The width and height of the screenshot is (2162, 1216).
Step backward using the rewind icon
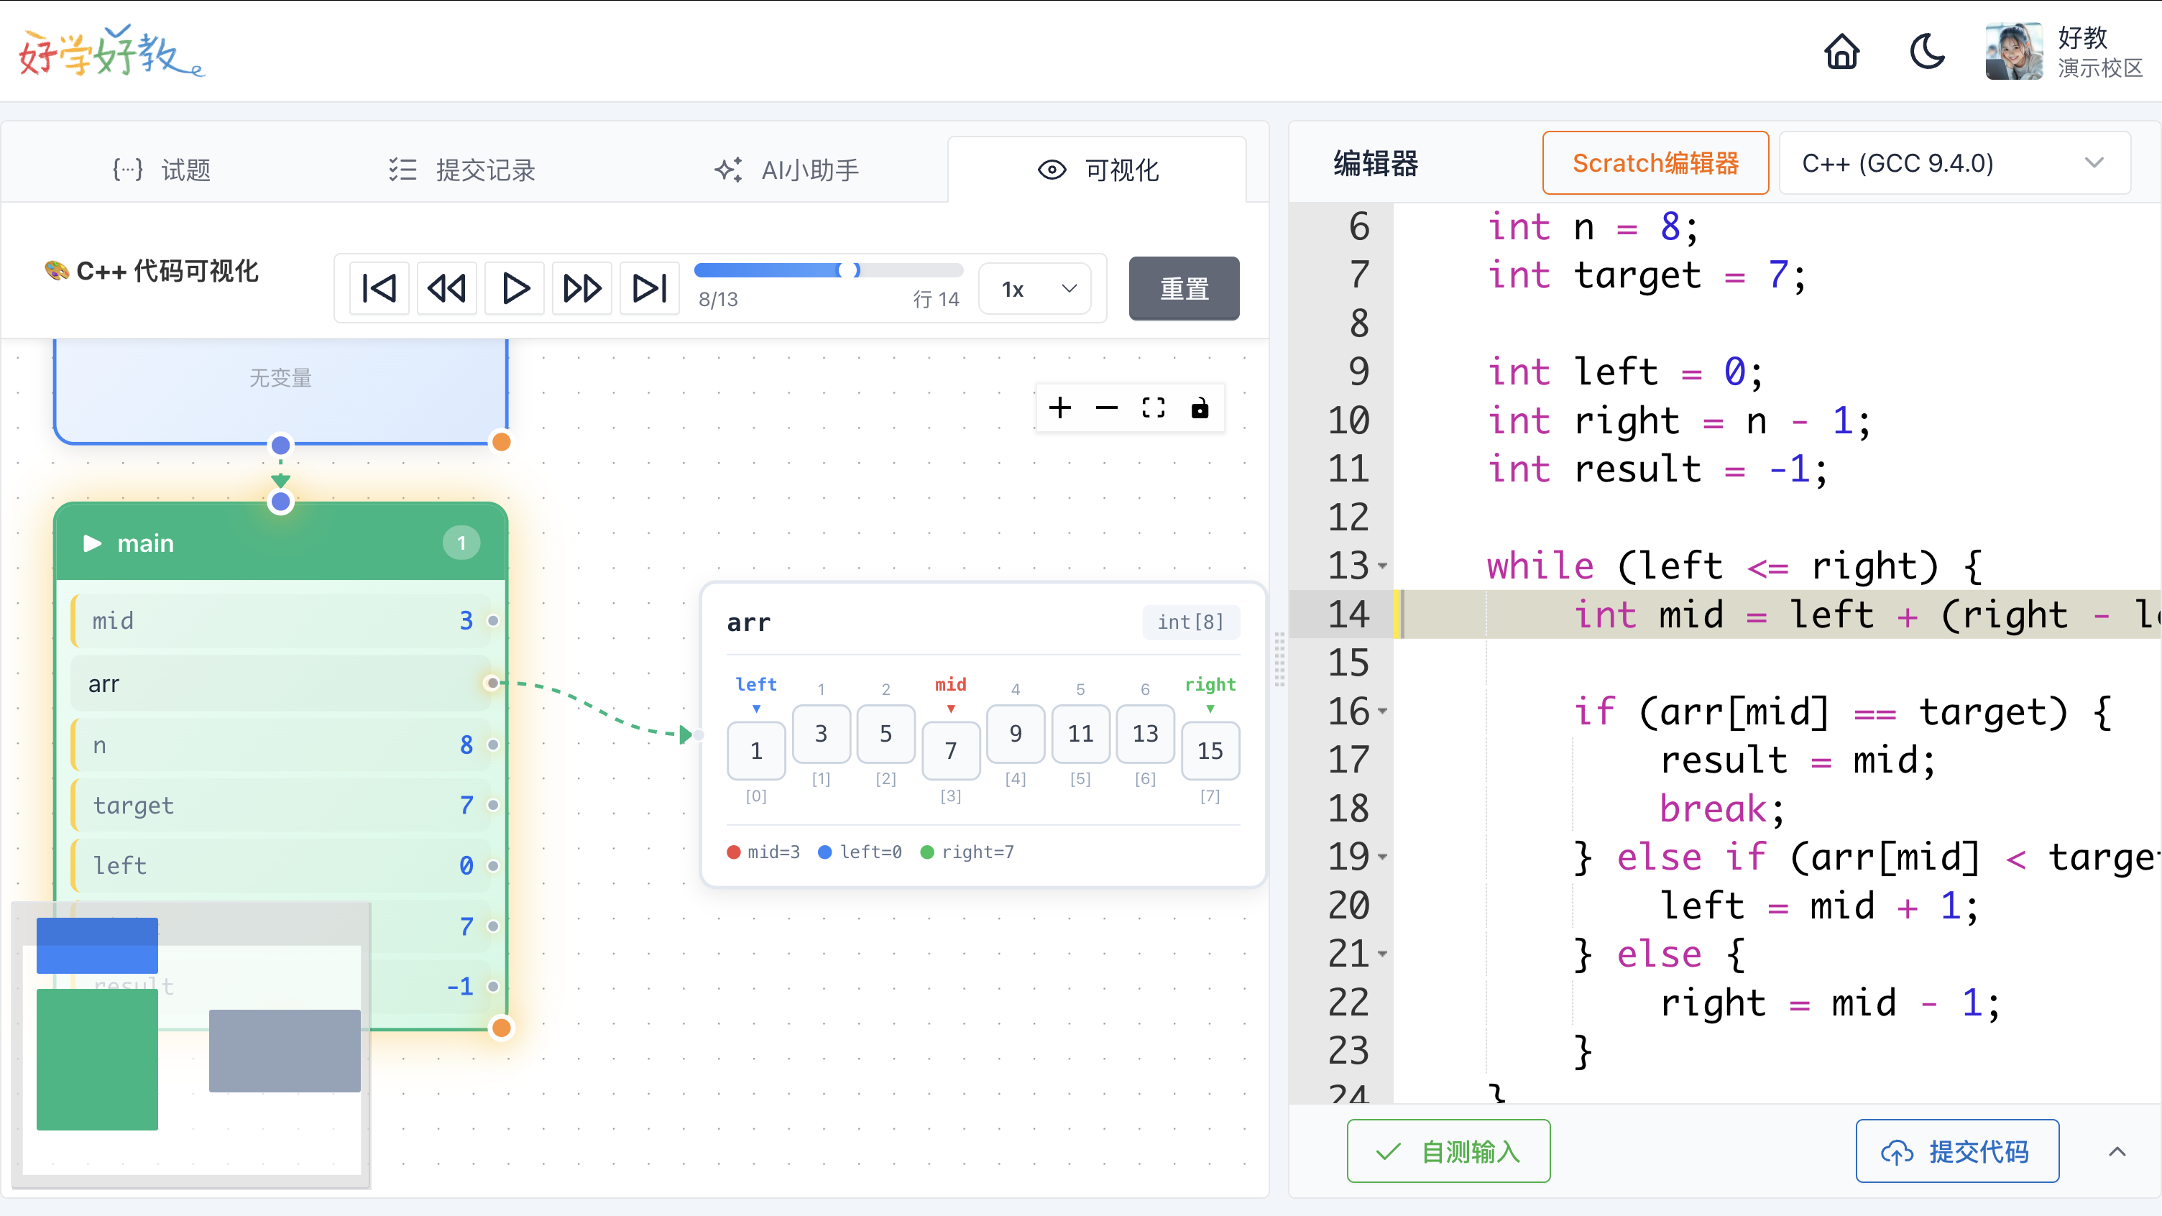pos(446,288)
